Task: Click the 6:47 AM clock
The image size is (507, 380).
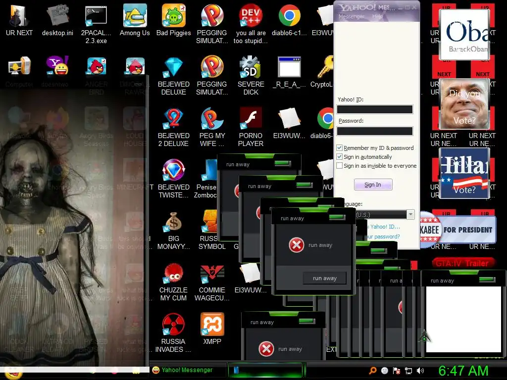Action: coord(463,371)
